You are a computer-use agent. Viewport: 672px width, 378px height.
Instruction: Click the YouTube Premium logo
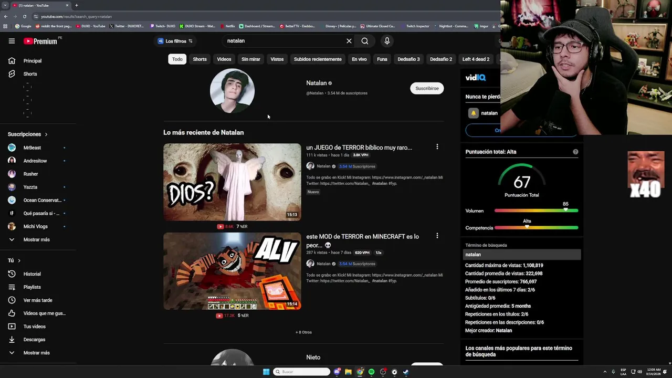40,41
